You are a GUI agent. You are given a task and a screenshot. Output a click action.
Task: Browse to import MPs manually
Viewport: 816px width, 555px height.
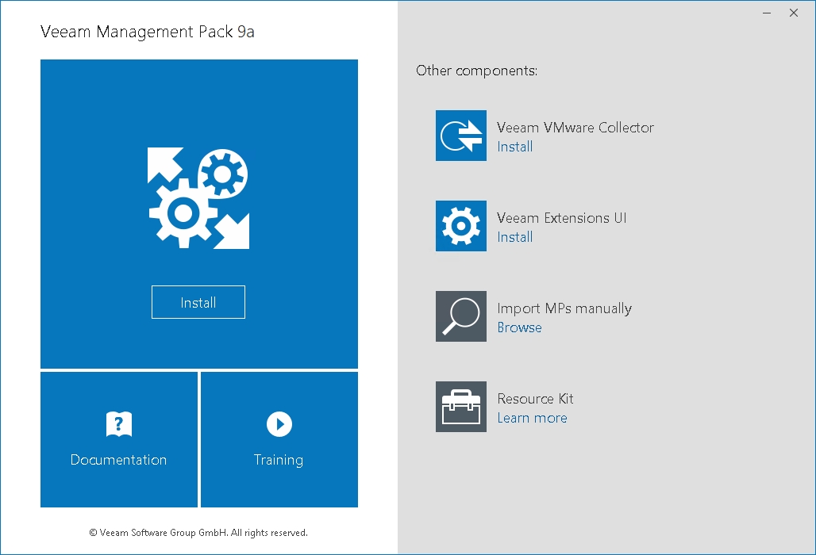coord(519,327)
